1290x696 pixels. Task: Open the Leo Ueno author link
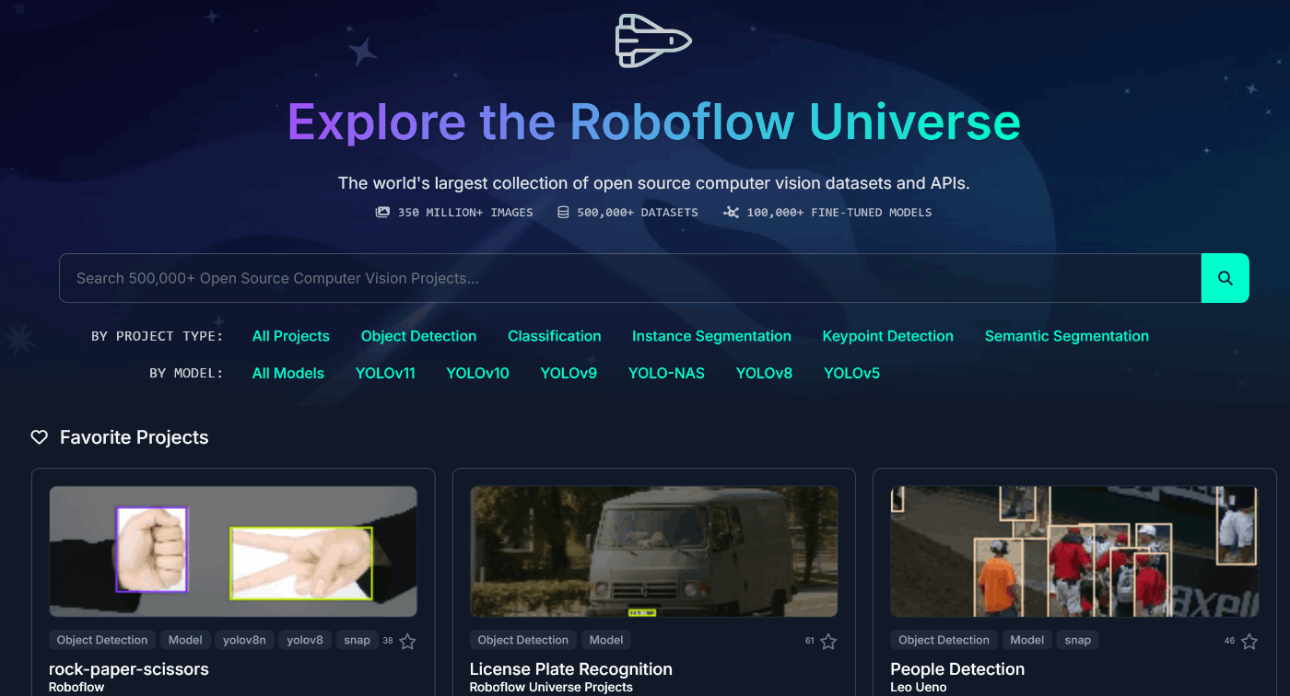click(919, 688)
